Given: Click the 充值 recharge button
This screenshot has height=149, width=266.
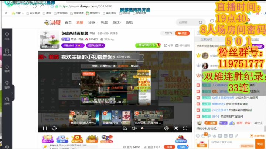Looking at the screenshot, I should pos(170,147).
